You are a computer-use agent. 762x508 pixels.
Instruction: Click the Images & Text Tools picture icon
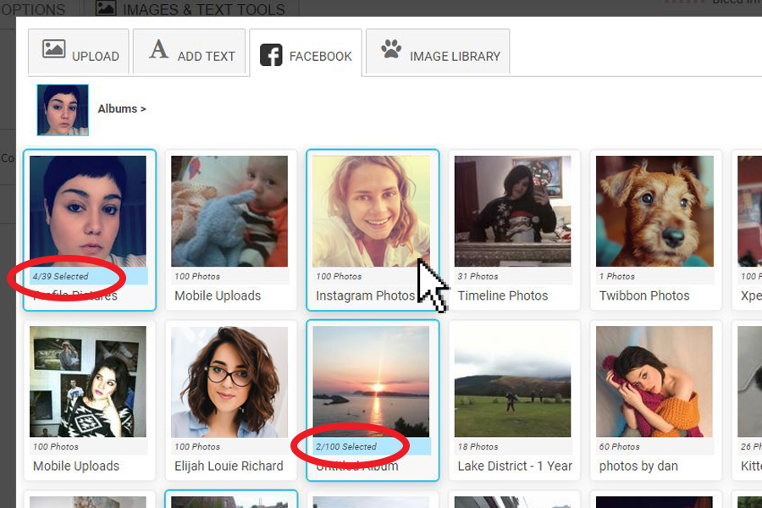(x=106, y=8)
